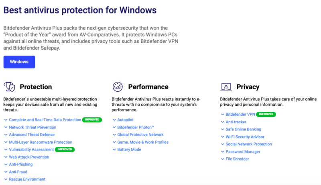Expand the chevron next to Battery Mode

tap(114, 150)
